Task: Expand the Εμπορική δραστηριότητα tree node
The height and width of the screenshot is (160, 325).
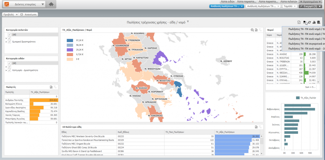Action: 6,42
